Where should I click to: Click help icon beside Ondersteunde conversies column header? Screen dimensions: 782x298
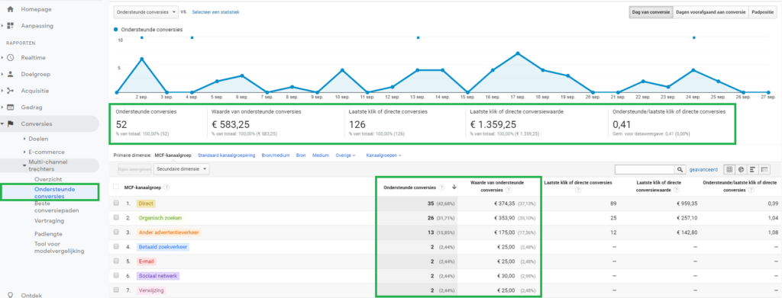click(x=441, y=187)
